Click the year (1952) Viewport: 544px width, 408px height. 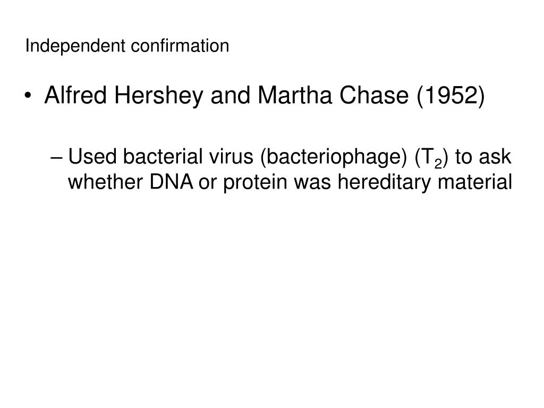[450, 96]
